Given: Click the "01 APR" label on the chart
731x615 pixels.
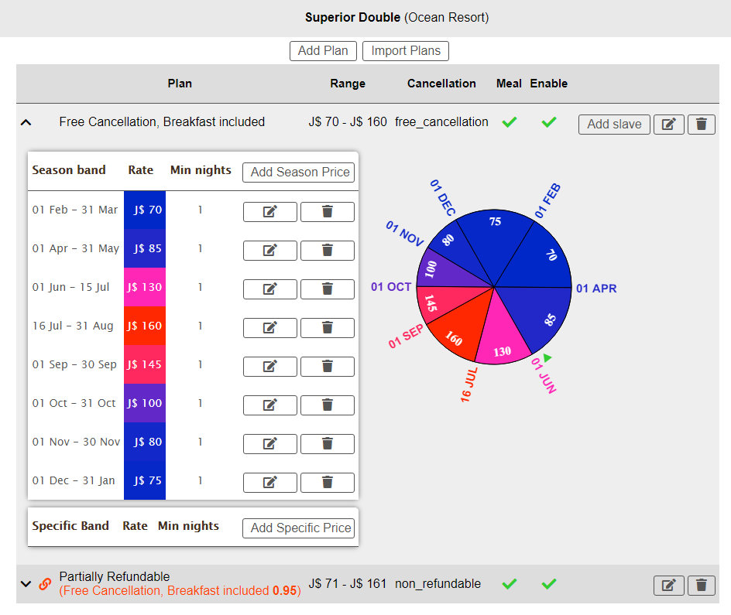Looking at the screenshot, I should click(596, 289).
